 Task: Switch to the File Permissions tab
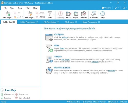[x=51, y=22]
